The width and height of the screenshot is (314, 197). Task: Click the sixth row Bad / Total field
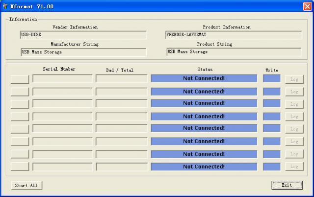[122, 142]
